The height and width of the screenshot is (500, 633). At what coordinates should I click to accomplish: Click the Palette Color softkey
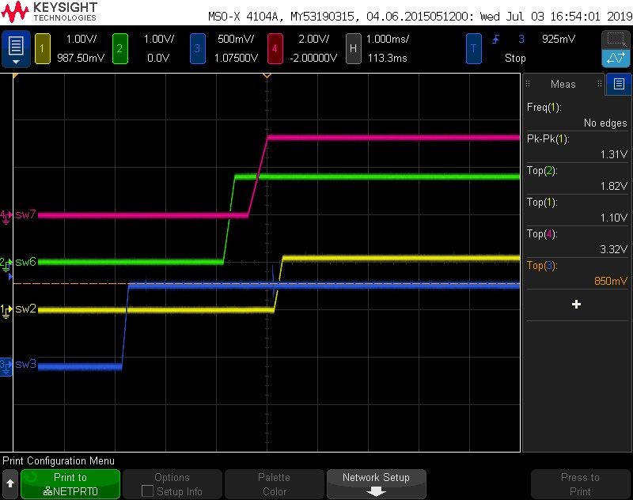[275, 483]
